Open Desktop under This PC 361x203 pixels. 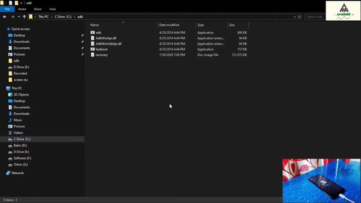click(x=19, y=101)
